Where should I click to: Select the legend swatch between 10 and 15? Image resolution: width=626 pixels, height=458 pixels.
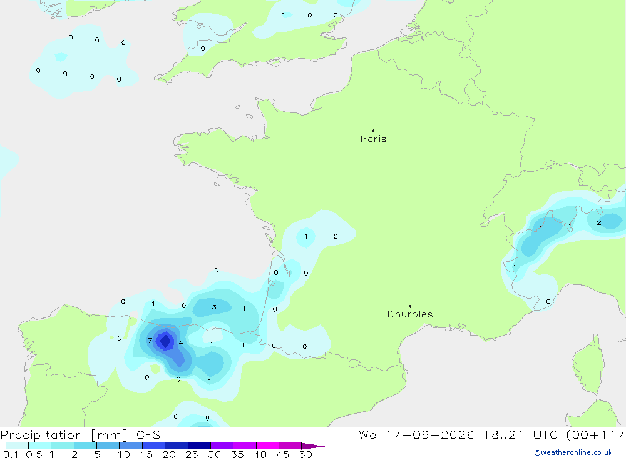(x=131, y=446)
